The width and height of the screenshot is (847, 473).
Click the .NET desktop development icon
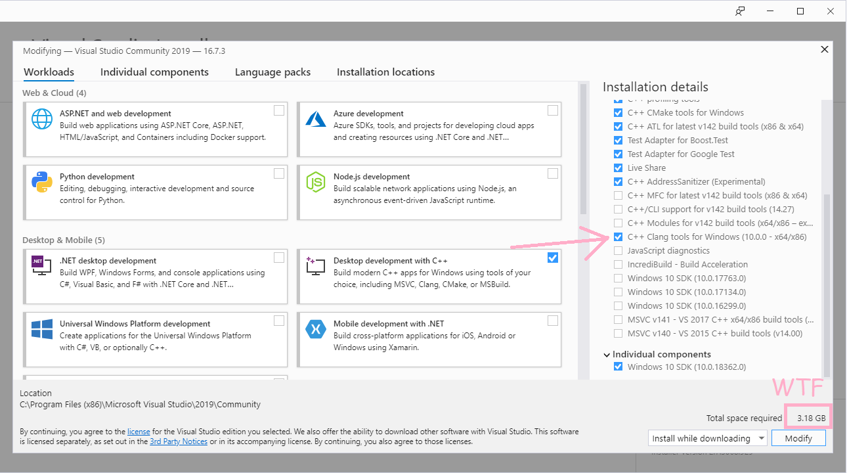point(42,266)
